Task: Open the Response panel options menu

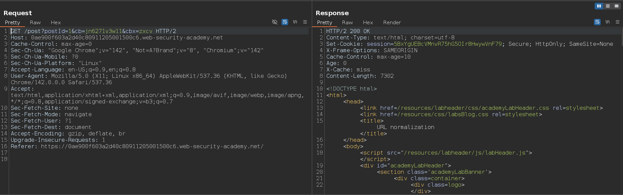Action: [x=618, y=22]
